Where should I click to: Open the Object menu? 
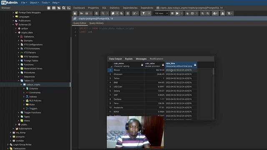[34, 2]
